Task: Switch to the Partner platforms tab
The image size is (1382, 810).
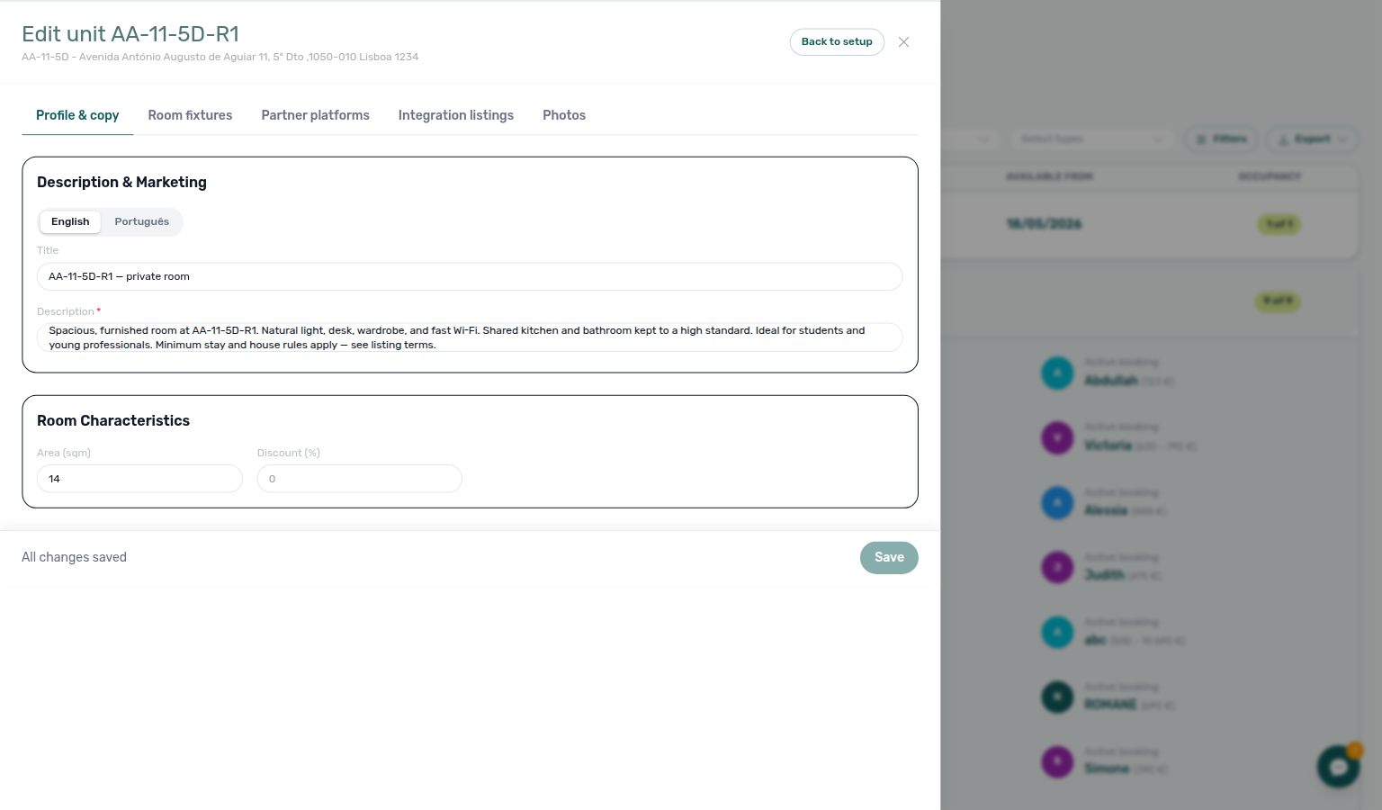Action: click(x=315, y=115)
